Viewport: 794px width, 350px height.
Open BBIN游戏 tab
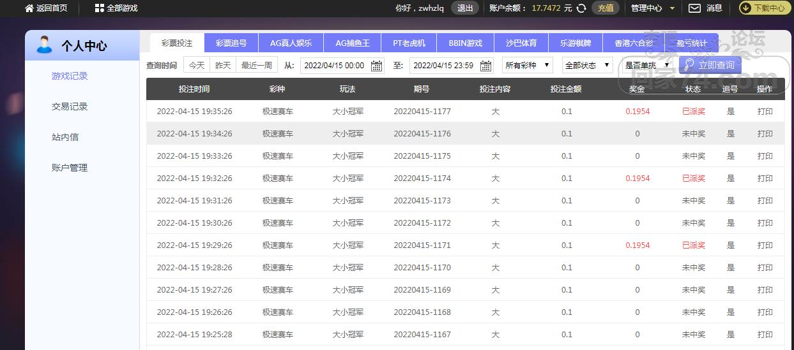(x=466, y=43)
